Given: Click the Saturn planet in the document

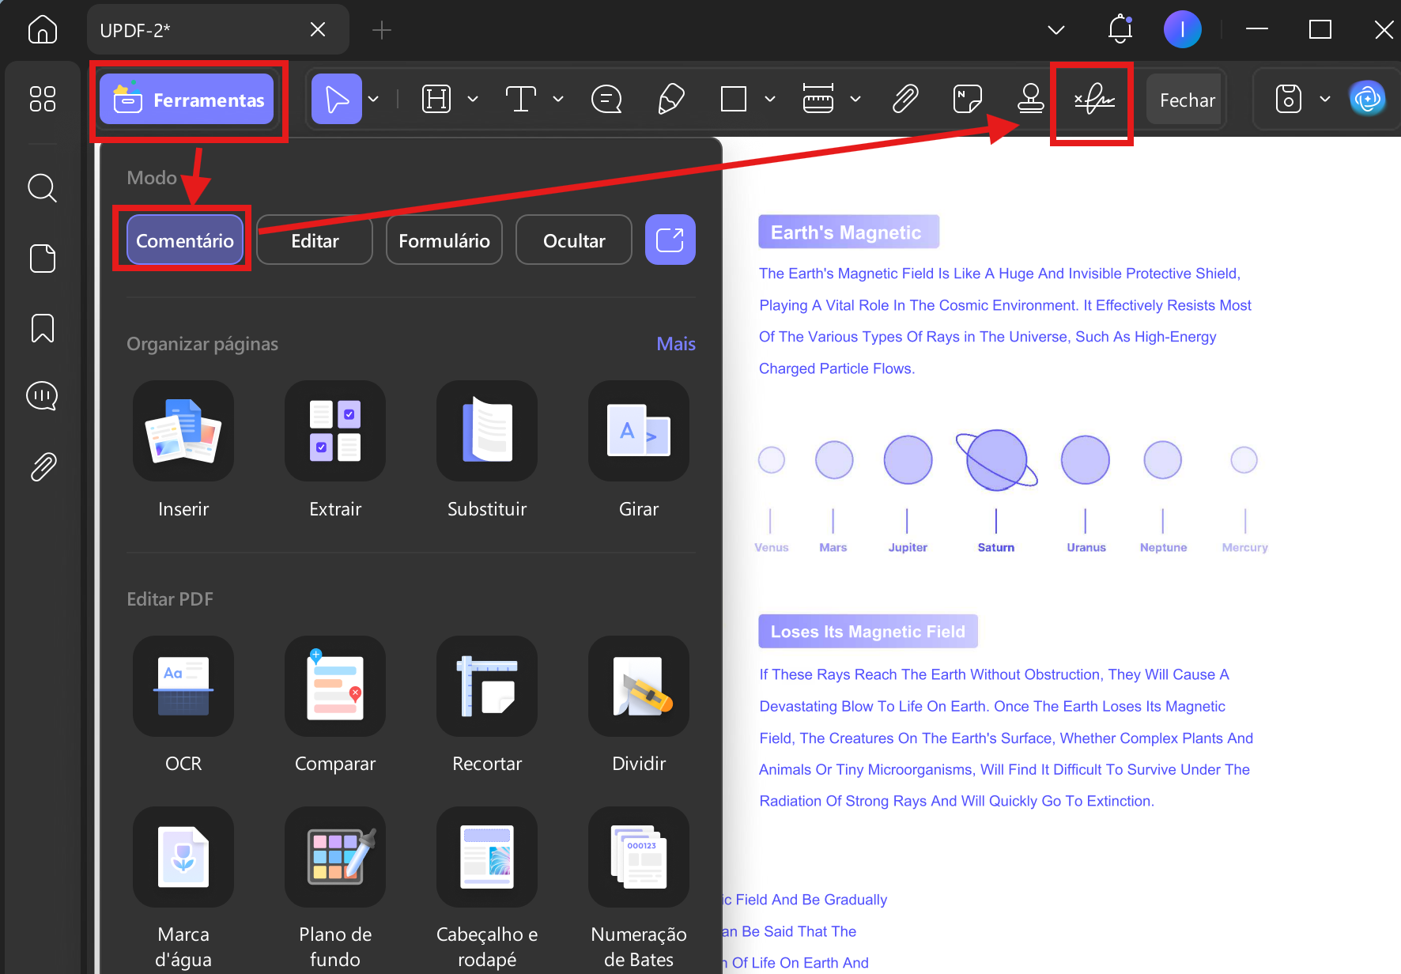Looking at the screenshot, I should pos(996,460).
